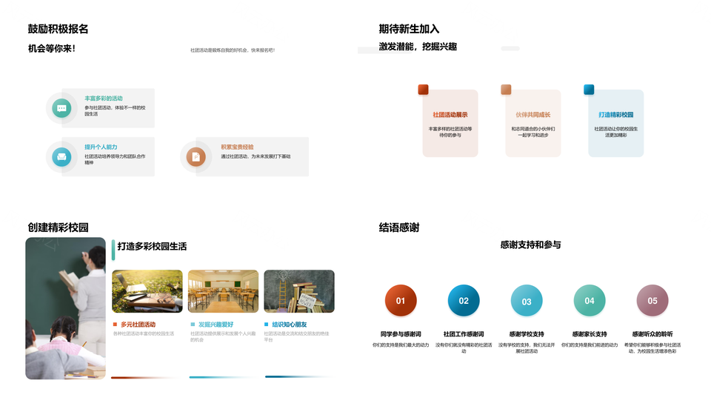This screenshot has width=711, height=406.
Task: Select the blue circle numbered 02
Action: (464, 301)
